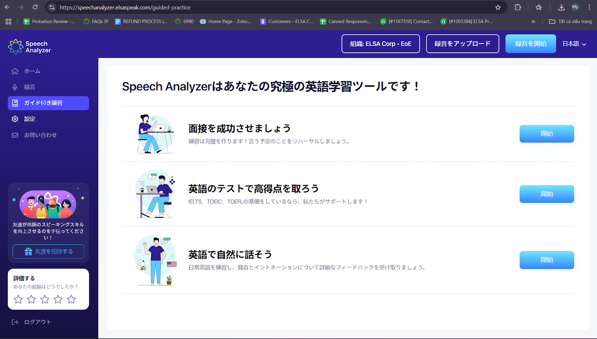Open browser extensions puzzle icon

pos(518,7)
